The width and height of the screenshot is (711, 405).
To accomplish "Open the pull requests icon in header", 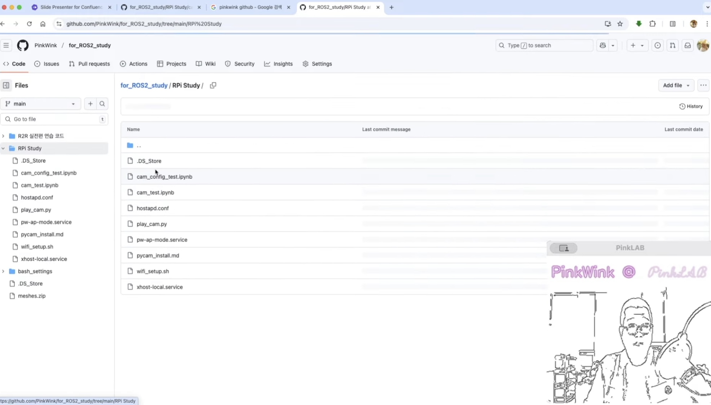I will click(672, 45).
